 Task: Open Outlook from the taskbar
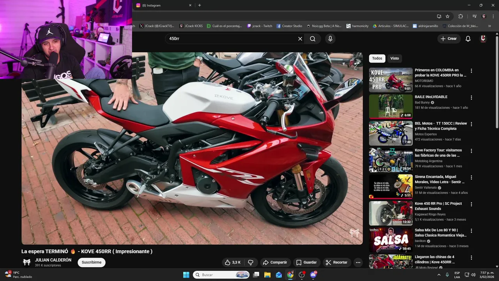[279, 275]
